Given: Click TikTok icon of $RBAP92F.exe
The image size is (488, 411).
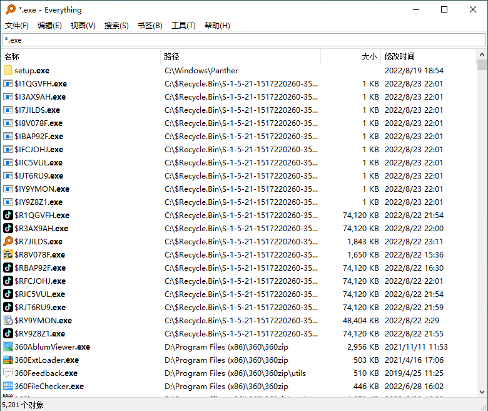Looking at the screenshot, I should pos(8,268).
